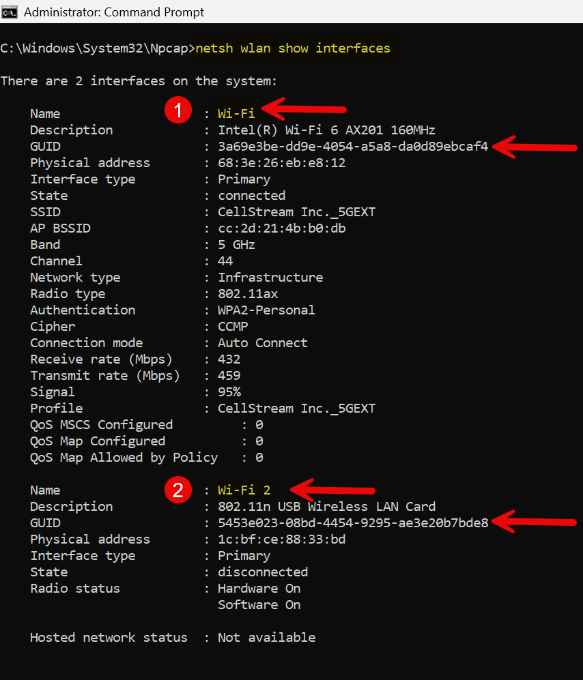Click the highlighted netsh wlan show interfaces command
Image resolution: width=583 pixels, height=680 pixels.
click(293, 48)
